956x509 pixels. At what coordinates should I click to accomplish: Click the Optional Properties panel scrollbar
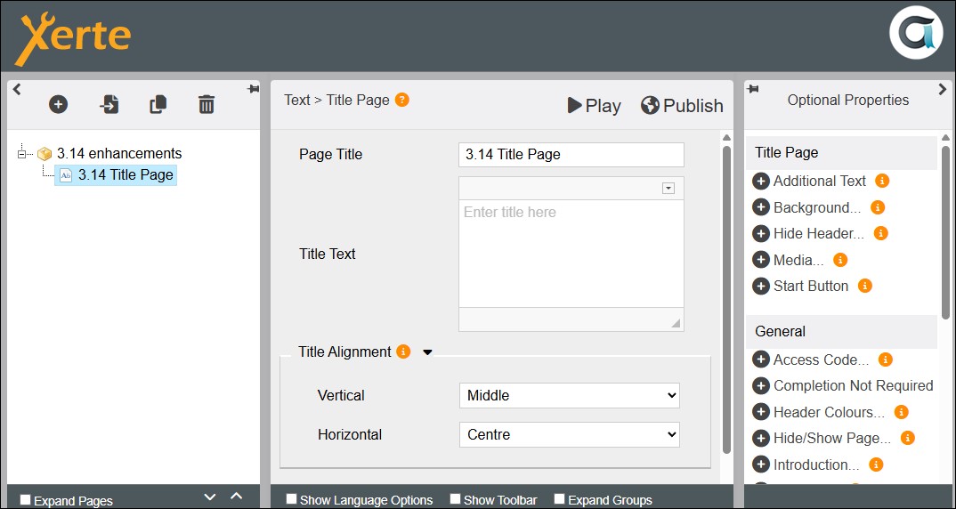click(x=945, y=231)
